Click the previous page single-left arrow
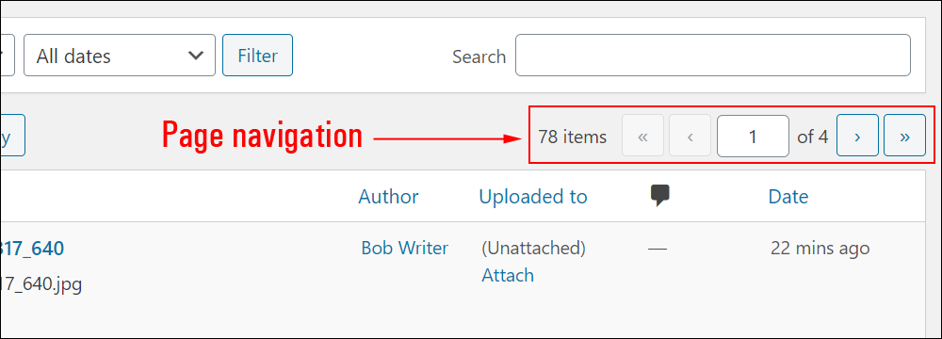The width and height of the screenshot is (942, 339). (690, 136)
